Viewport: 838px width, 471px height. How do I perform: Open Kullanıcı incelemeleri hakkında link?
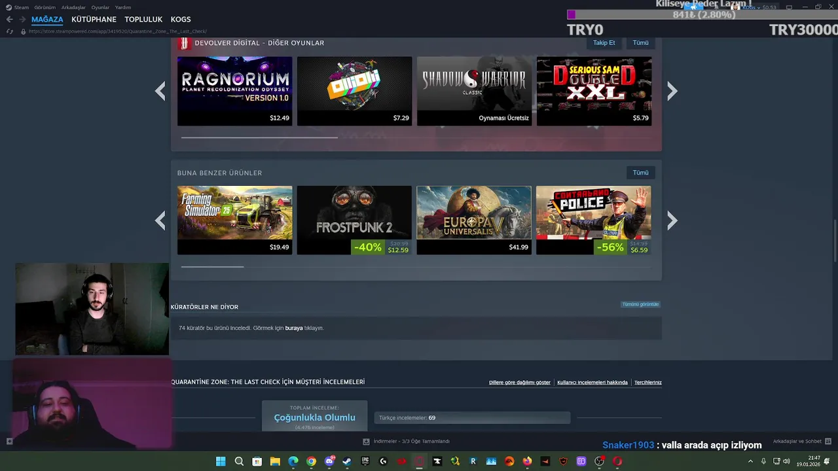[592, 382]
